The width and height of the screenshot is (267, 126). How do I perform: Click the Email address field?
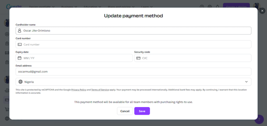pos(133,72)
